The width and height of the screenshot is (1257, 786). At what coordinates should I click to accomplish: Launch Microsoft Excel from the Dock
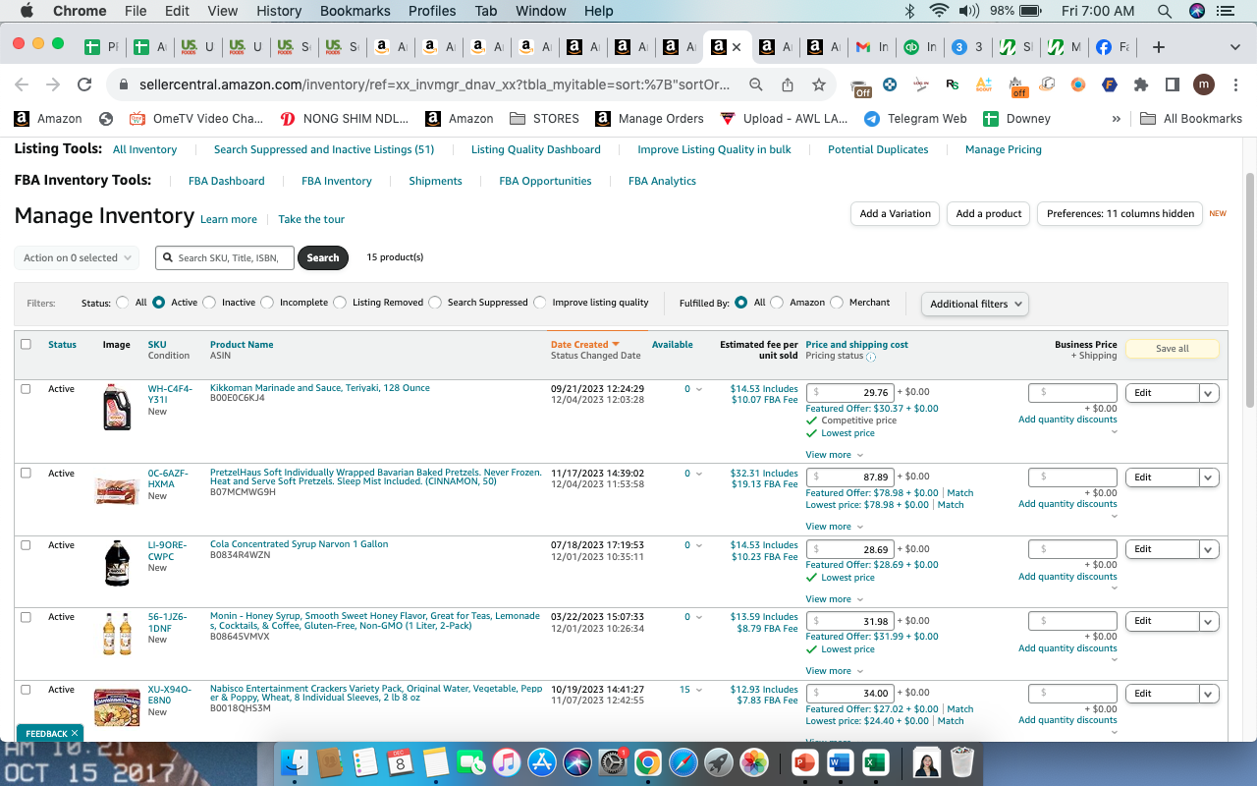pos(875,761)
